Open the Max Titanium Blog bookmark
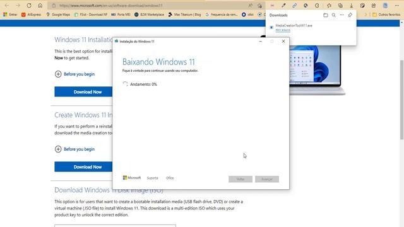 coord(184,15)
